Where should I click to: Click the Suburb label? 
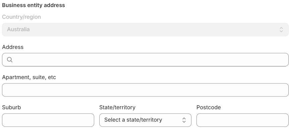coord(11,107)
